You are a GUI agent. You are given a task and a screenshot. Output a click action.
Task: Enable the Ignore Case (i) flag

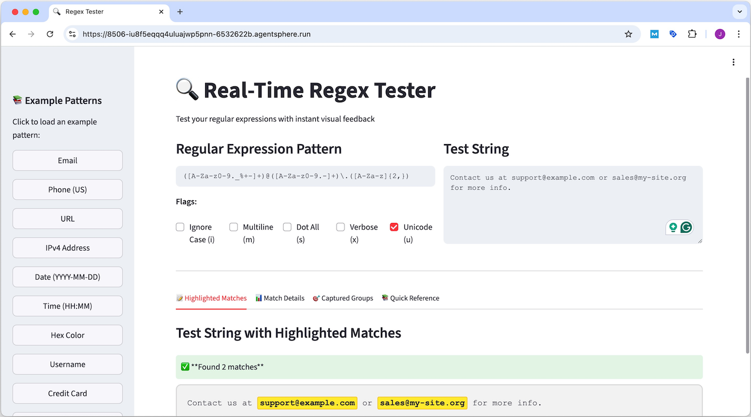(180, 226)
